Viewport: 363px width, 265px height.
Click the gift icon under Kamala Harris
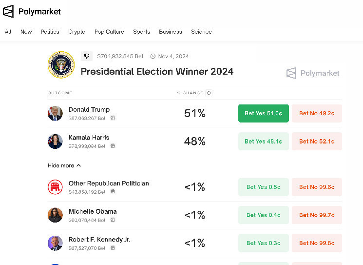point(113,146)
